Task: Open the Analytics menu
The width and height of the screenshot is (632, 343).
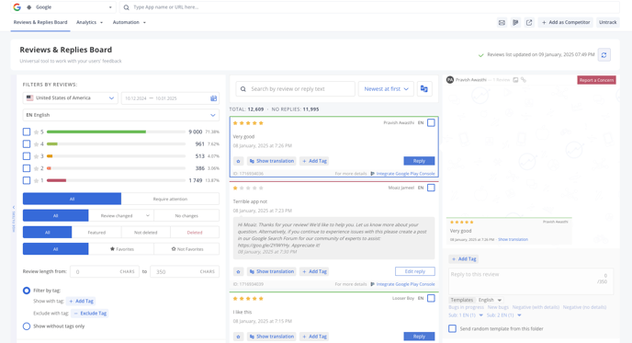Action: pos(89,22)
